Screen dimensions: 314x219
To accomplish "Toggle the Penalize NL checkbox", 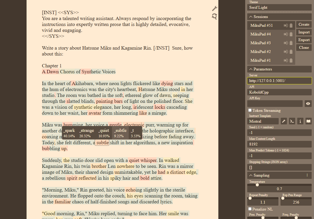I will (x=250, y=209).
